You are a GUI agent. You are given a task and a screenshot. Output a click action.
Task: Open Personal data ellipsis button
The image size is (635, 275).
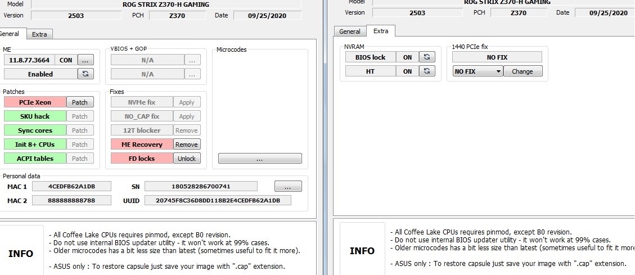(288, 186)
